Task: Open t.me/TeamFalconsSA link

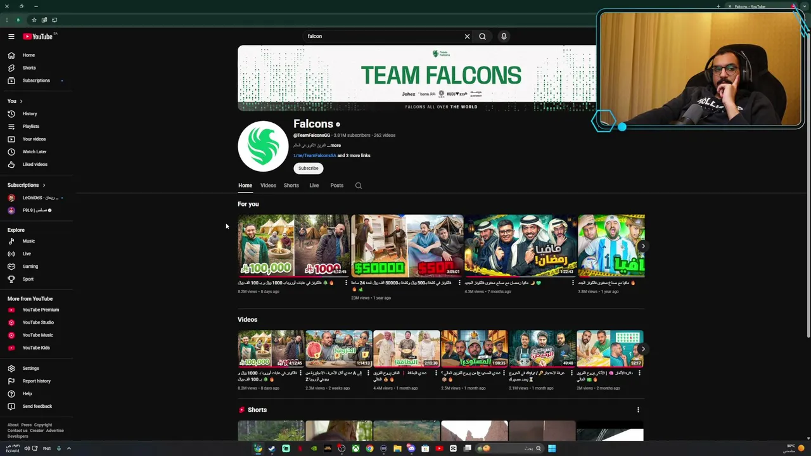Action: pyautogui.click(x=314, y=156)
